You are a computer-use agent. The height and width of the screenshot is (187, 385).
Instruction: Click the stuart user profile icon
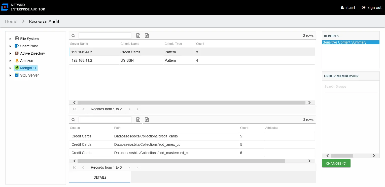click(x=342, y=8)
